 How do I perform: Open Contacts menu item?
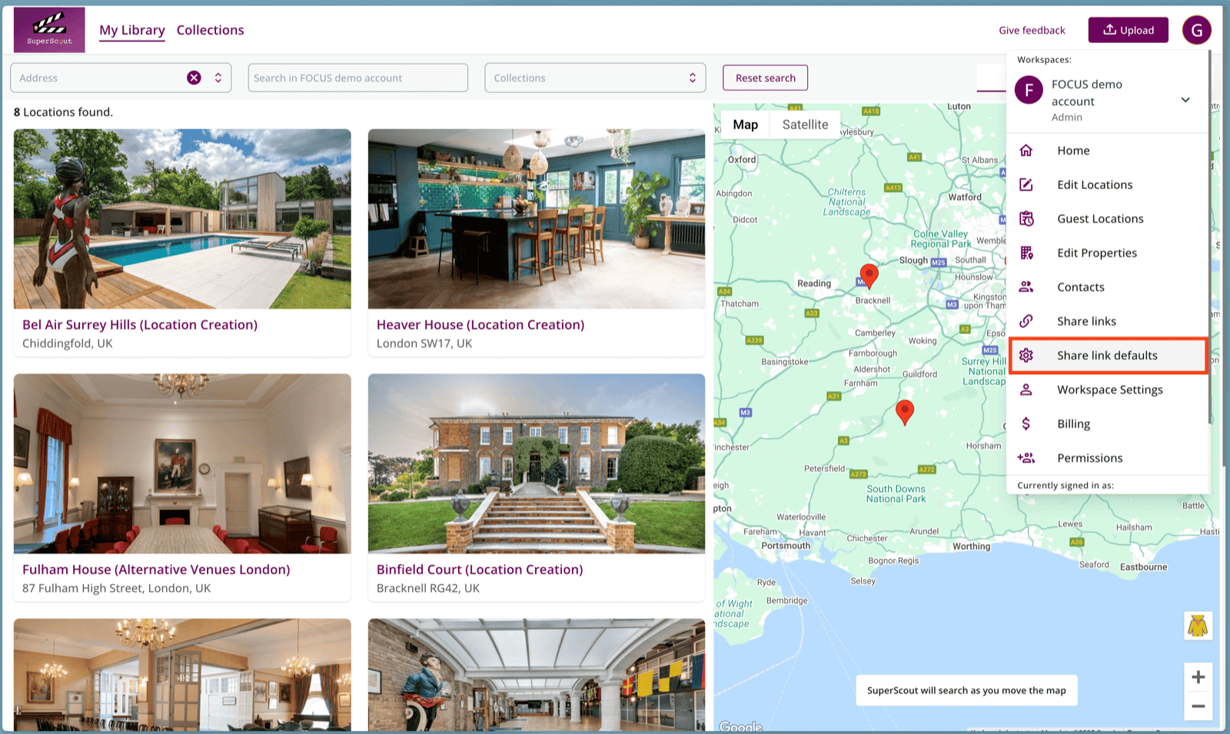pos(1108,287)
